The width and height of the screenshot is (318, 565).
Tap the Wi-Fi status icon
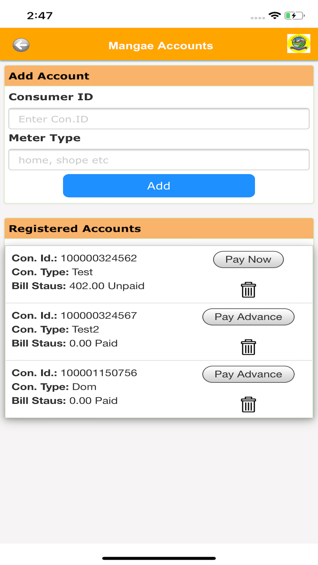click(x=274, y=16)
